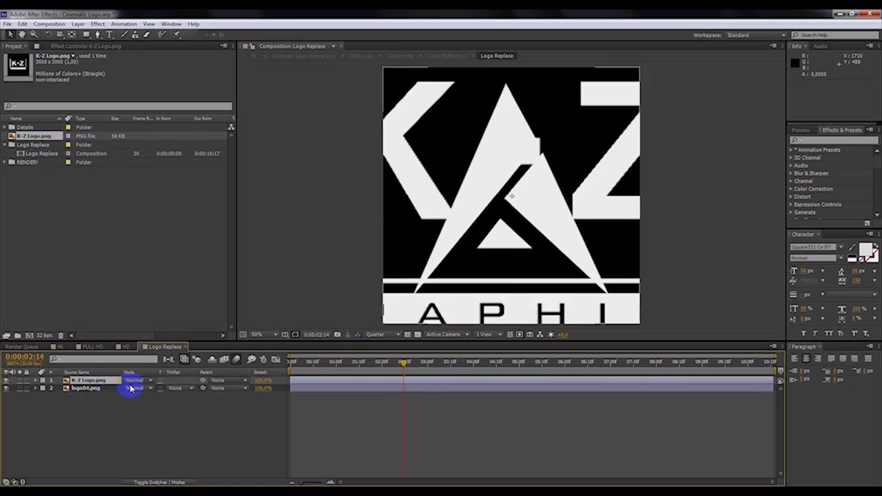Select the Zoom magnifier tool
Image resolution: width=882 pixels, height=496 pixels.
tap(34, 34)
